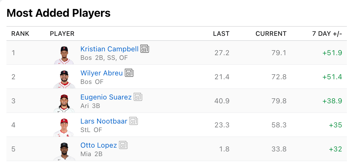This screenshot has width=351, height=162.
Task: Click Eugenio Suarez's headshot image
Action: (x=64, y=103)
